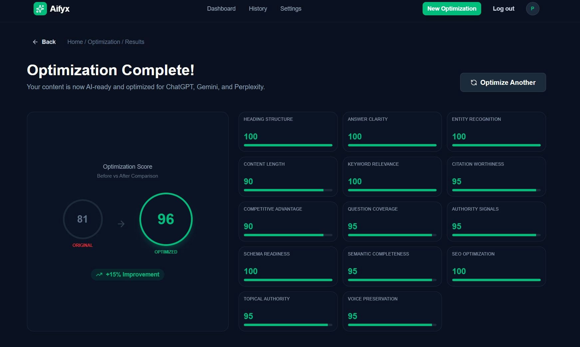Screen dimensions: 580x347
Task: Click the Aifyx sparkle logo icon
Action: click(x=40, y=9)
